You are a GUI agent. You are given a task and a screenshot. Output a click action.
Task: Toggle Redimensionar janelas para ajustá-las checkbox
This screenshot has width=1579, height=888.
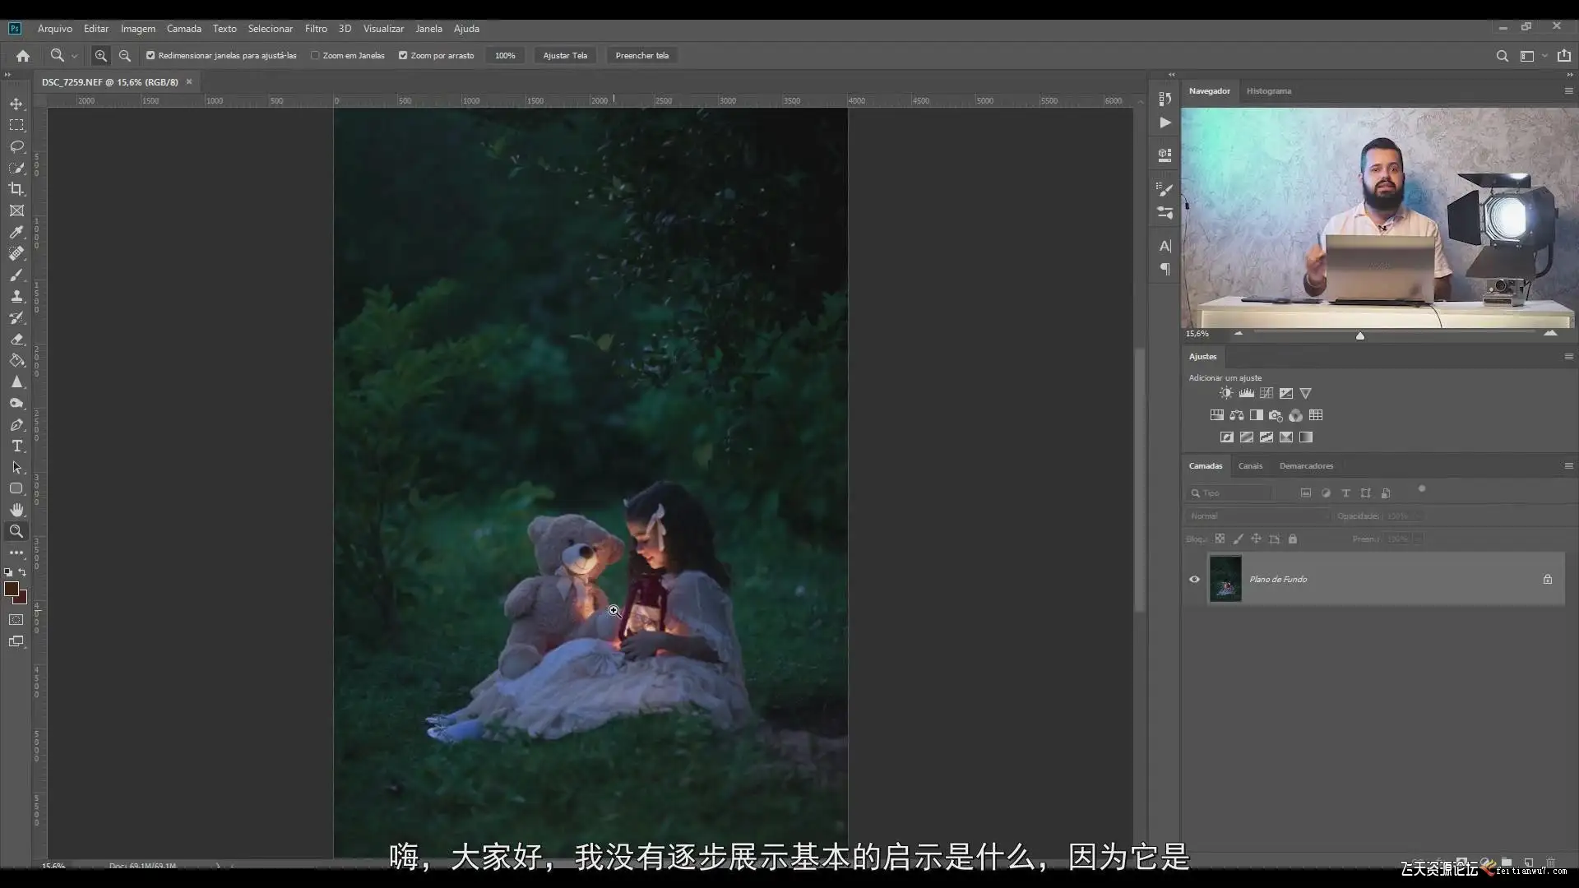pos(150,56)
